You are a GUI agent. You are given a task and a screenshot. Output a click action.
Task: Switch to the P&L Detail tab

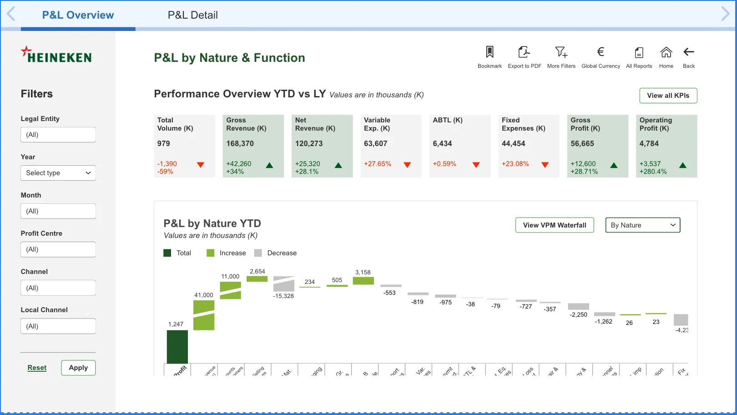point(193,15)
